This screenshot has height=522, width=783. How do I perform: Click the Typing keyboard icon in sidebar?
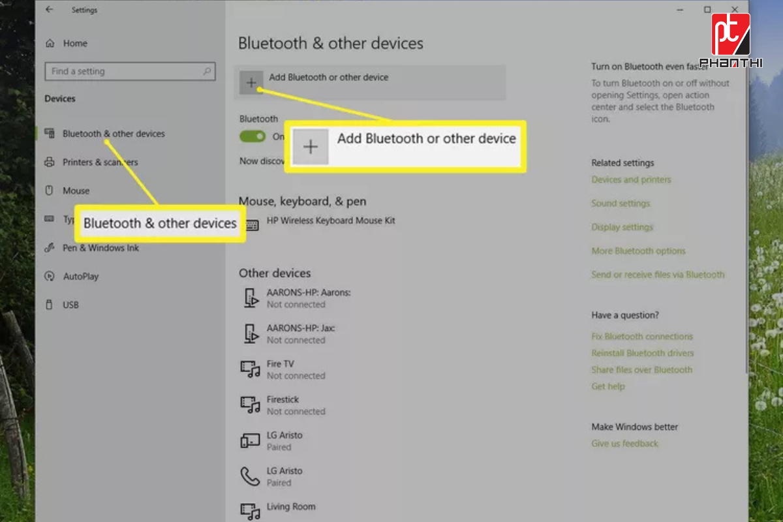[x=50, y=219]
